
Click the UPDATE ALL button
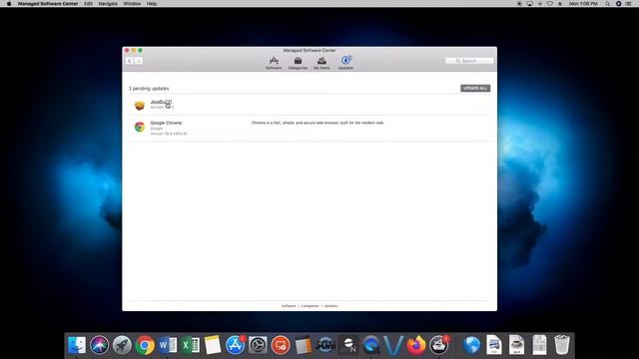pyautogui.click(x=475, y=89)
